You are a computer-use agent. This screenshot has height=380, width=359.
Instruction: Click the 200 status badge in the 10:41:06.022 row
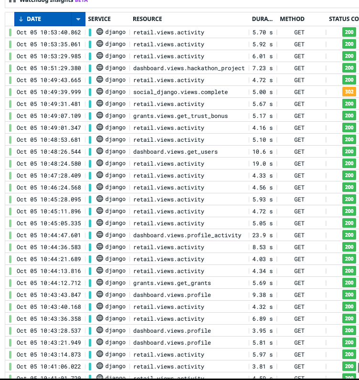349,367
